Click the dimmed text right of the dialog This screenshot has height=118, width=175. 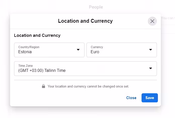[x=168, y=18]
